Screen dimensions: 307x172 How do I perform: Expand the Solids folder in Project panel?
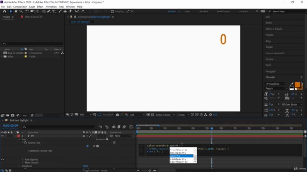tap(2, 56)
